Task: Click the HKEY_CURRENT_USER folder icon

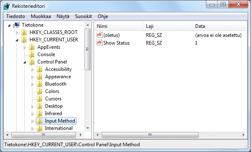Action: 24,40
